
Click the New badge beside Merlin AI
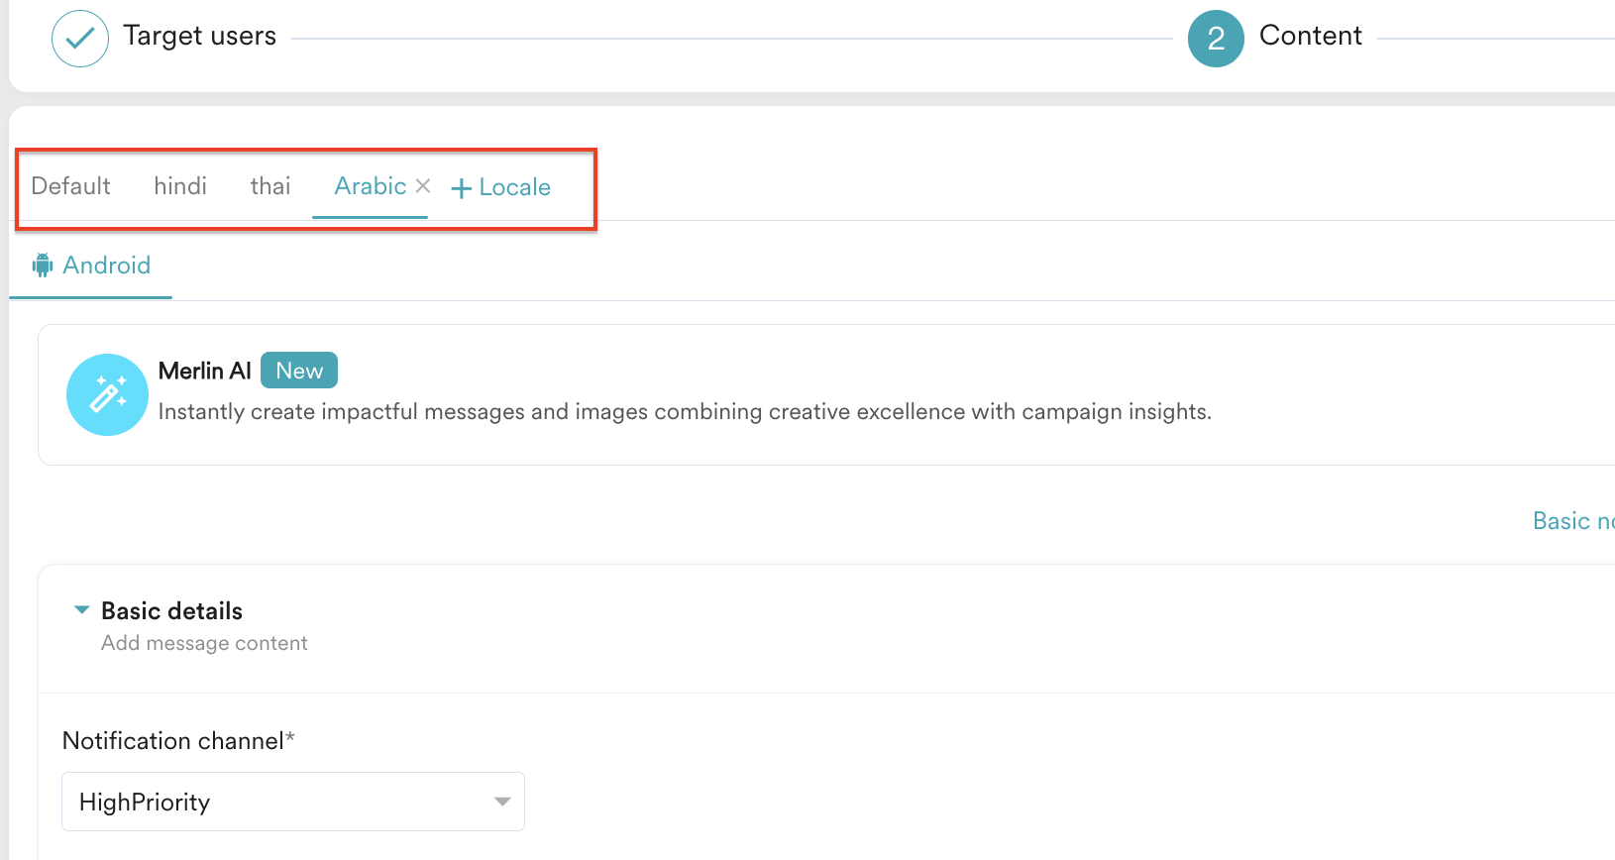[299, 371]
